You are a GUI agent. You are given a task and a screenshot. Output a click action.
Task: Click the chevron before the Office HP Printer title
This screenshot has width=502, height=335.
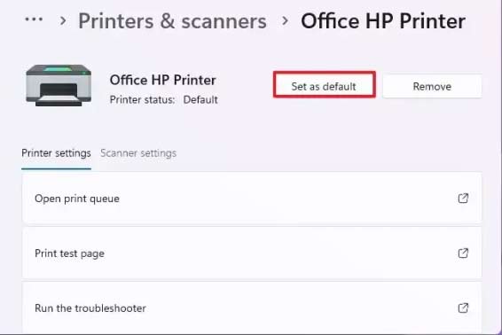point(285,21)
